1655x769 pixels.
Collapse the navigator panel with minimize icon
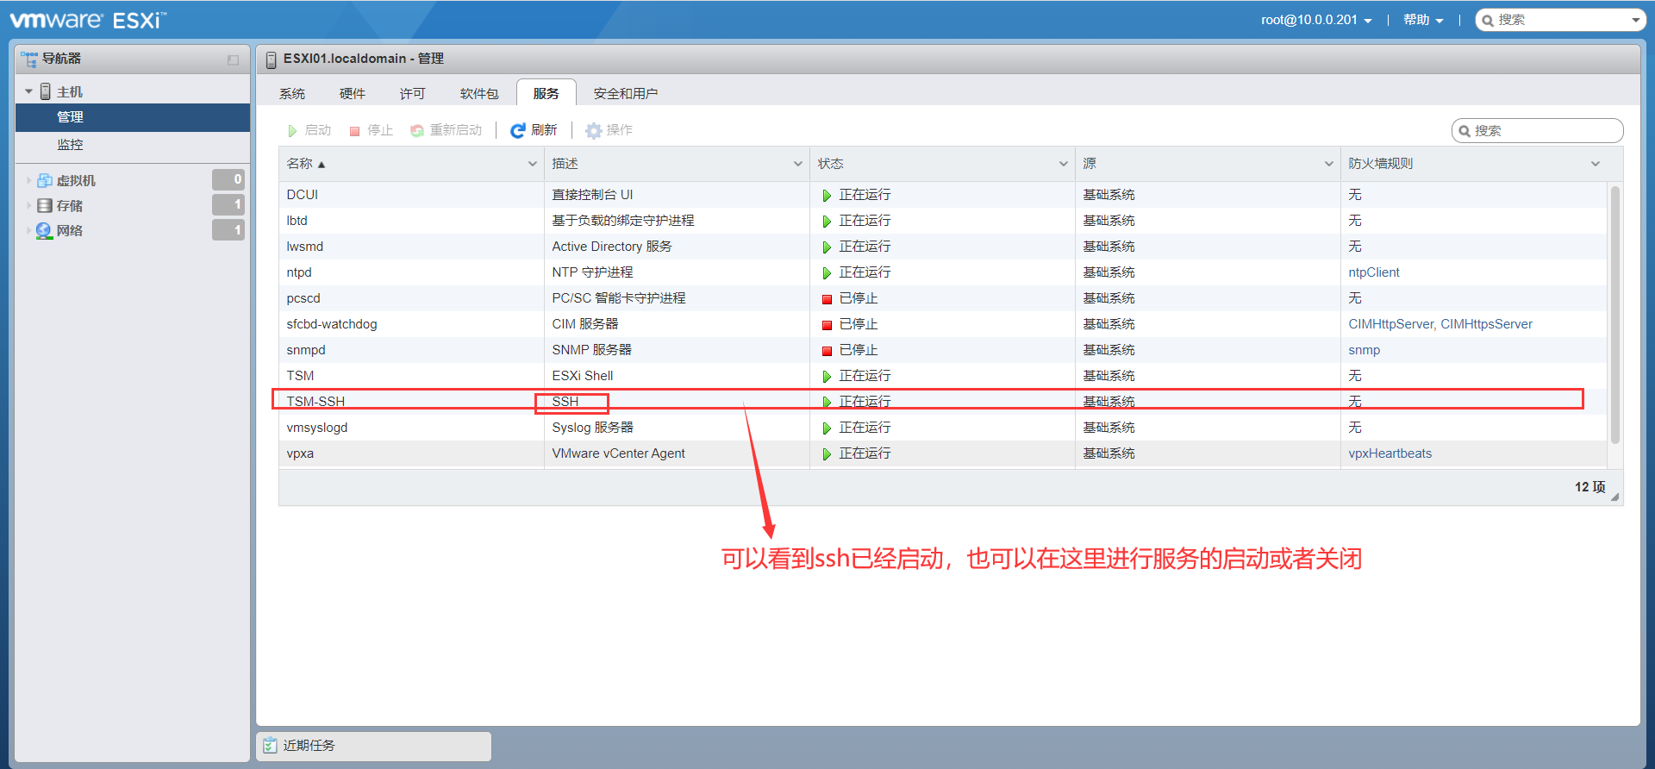[233, 59]
